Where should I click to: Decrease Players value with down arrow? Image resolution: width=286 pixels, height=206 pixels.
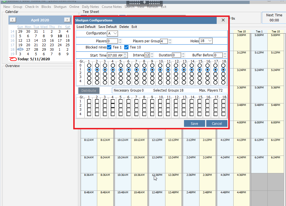[120, 42]
